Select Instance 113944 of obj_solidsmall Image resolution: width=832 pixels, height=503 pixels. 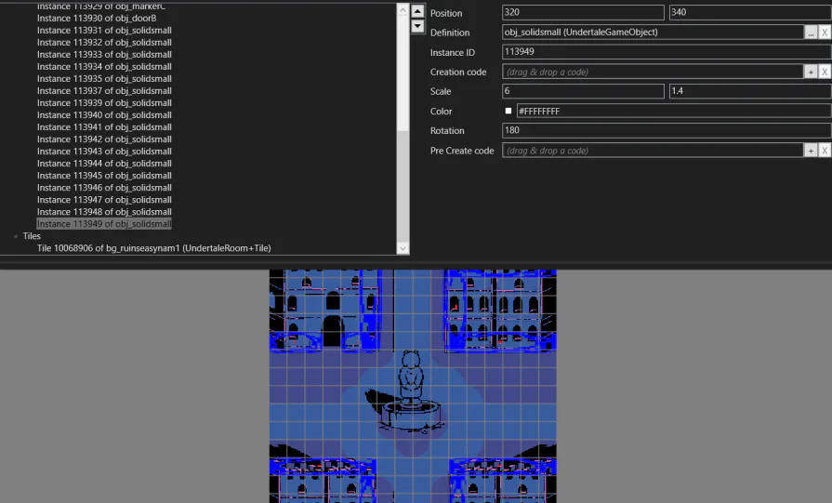(x=104, y=164)
